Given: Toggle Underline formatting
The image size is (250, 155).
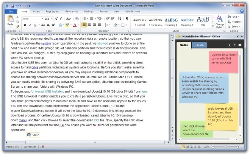Looking at the screenshot, I should [35, 25].
